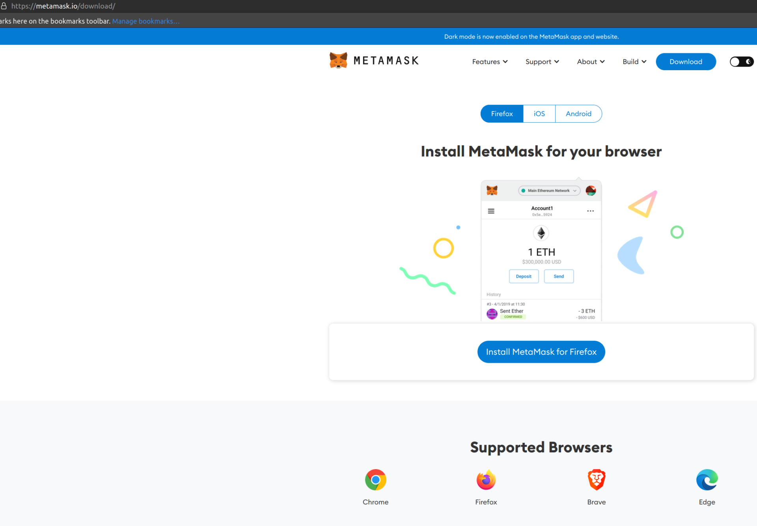Viewport: 757px width, 526px height.
Task: Click the Edge label text
Action: click(x=707, y=502)
